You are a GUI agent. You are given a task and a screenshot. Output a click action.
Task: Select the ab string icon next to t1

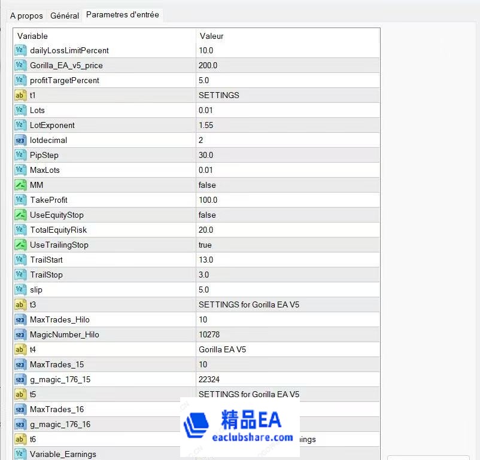20,95
